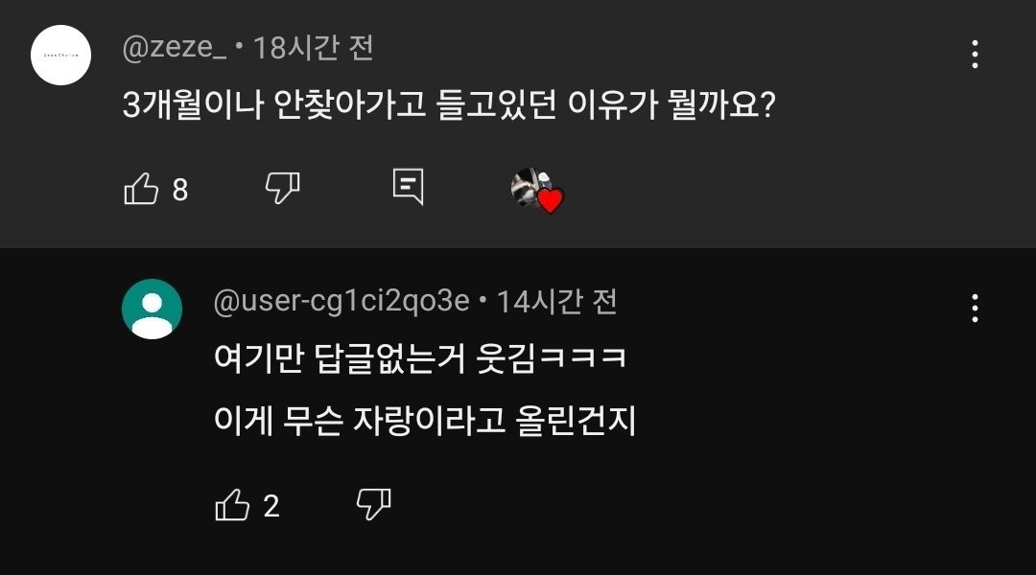This screenshot has width=1036, height=575.
Task: Click the 14시간 전 timestamp
Action: coord(557,302)
